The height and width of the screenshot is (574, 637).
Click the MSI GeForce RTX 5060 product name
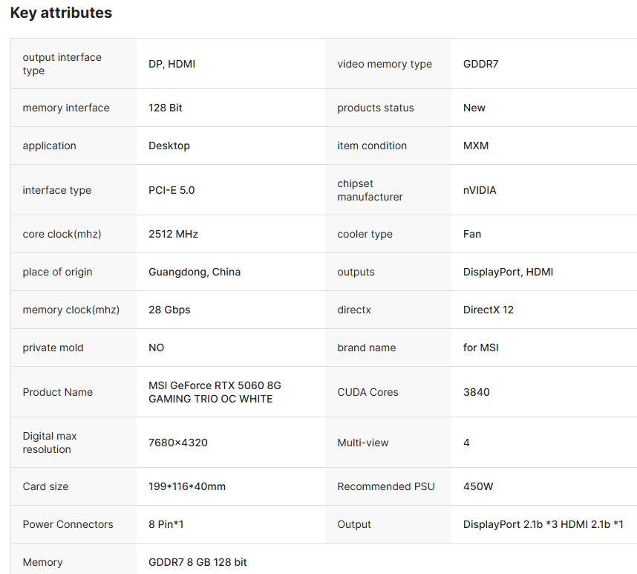(215, 392)
